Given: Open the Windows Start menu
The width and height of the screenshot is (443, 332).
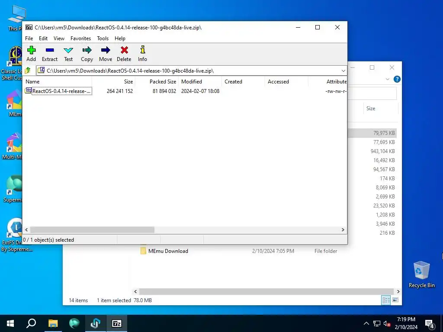Looking at the screenshot, I should [x=10, y=323].
